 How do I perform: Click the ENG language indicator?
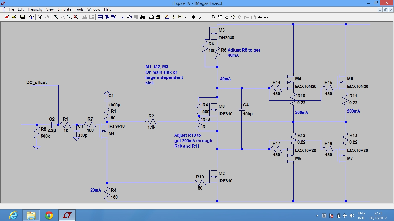point(361,213)
